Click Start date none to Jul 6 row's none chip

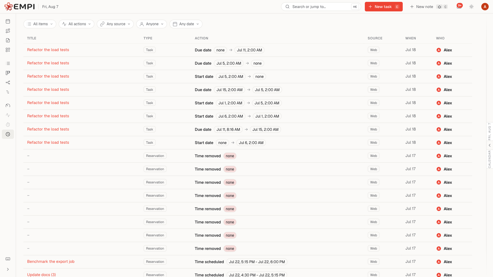click(222, 143)
